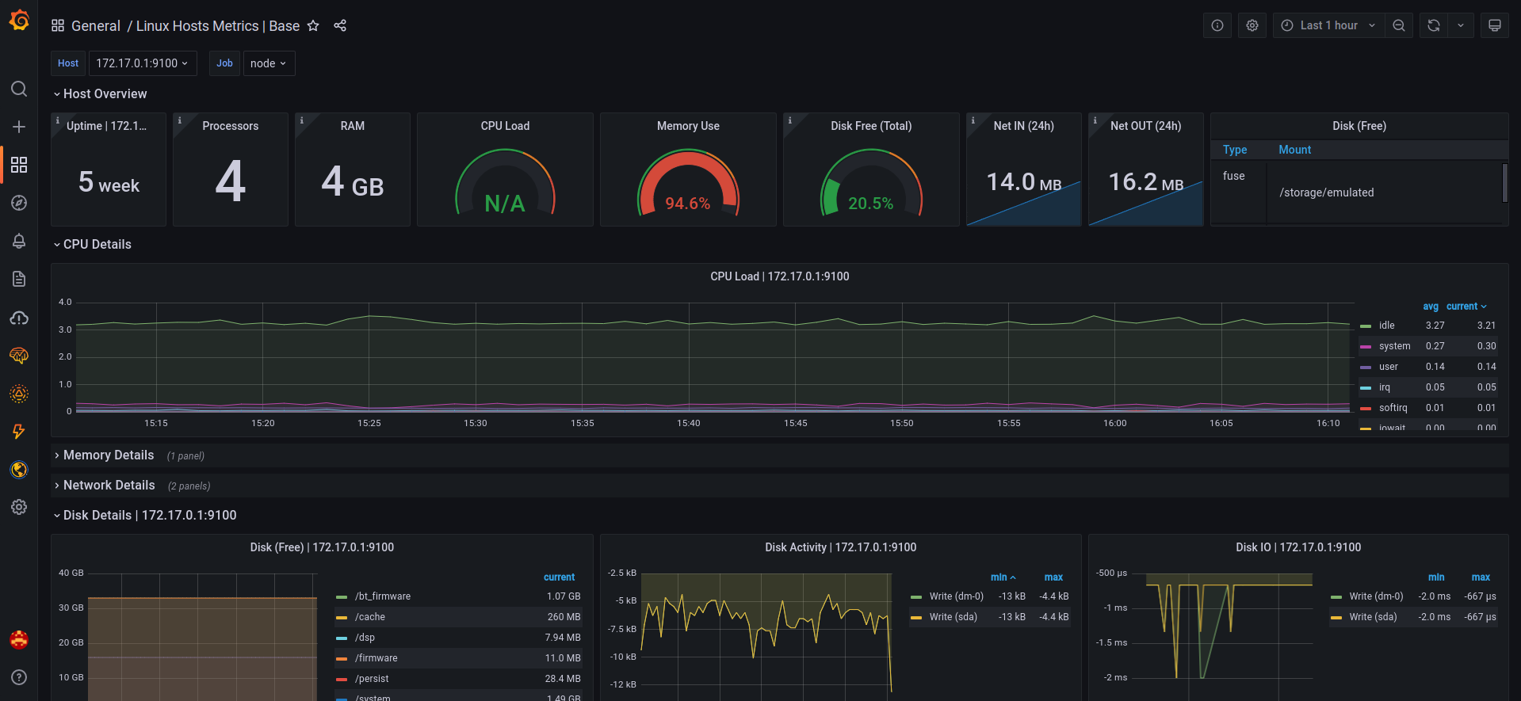The image size is (1521, 701).
Task: Expand the Memory Details row
Action: (x=109, y=455)
